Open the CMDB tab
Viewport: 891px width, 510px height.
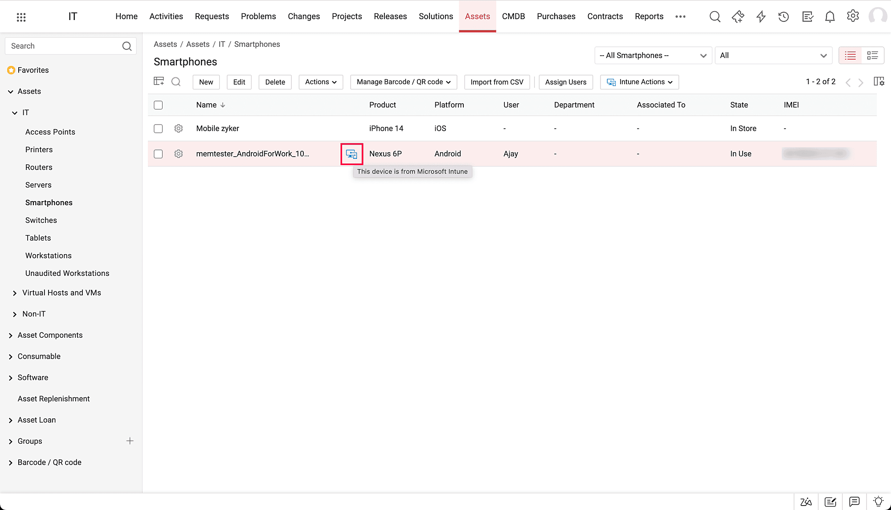coord(513,16)
